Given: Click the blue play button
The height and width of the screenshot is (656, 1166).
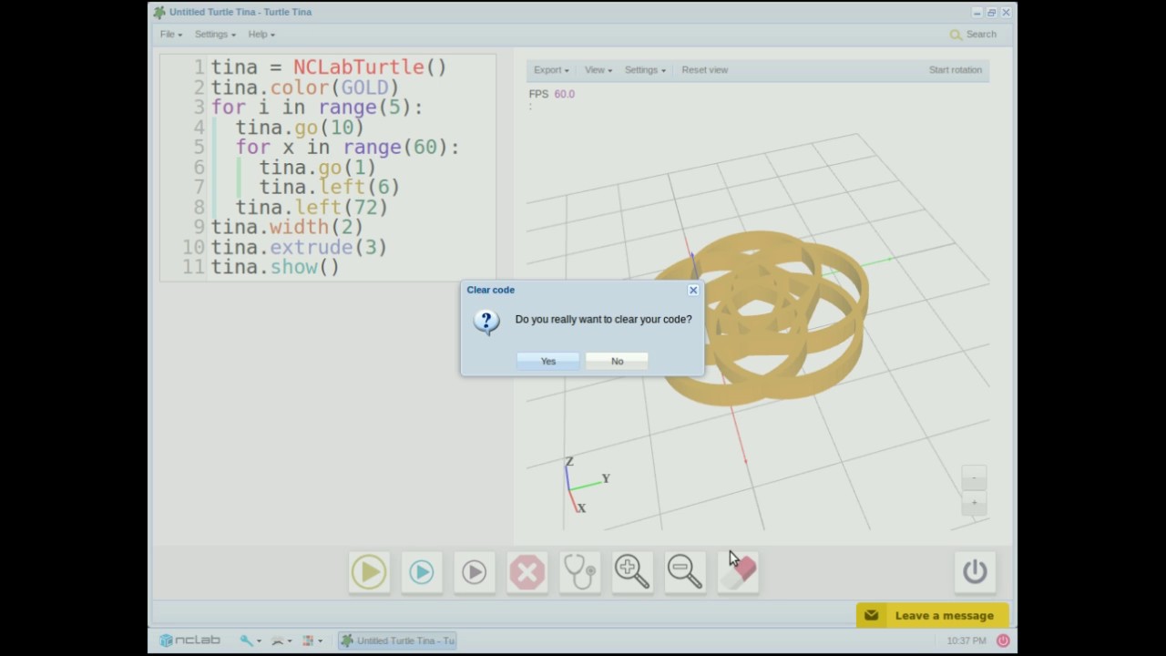Looking at the screenshot, I should [x=422, y=572].
